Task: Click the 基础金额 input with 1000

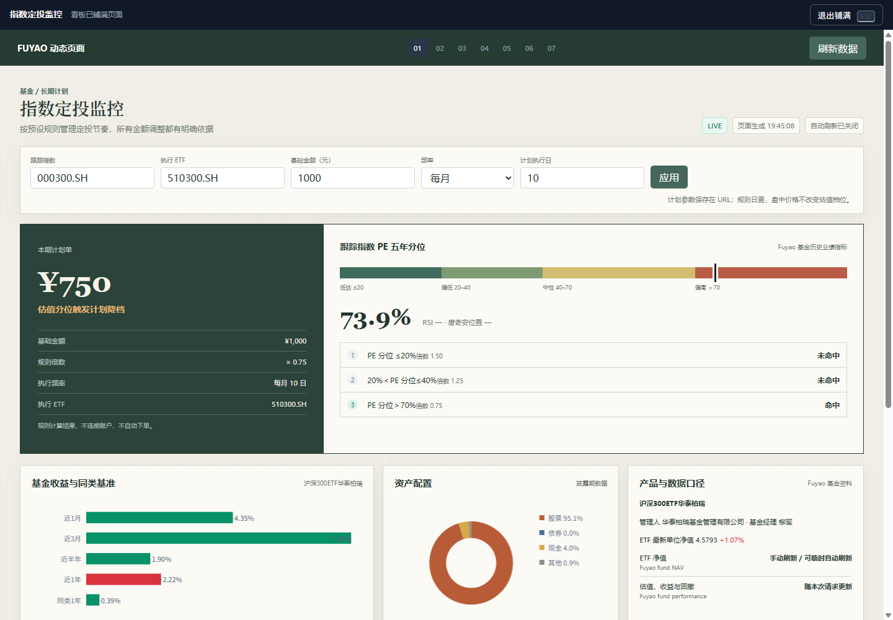Action: click(353, 178)
